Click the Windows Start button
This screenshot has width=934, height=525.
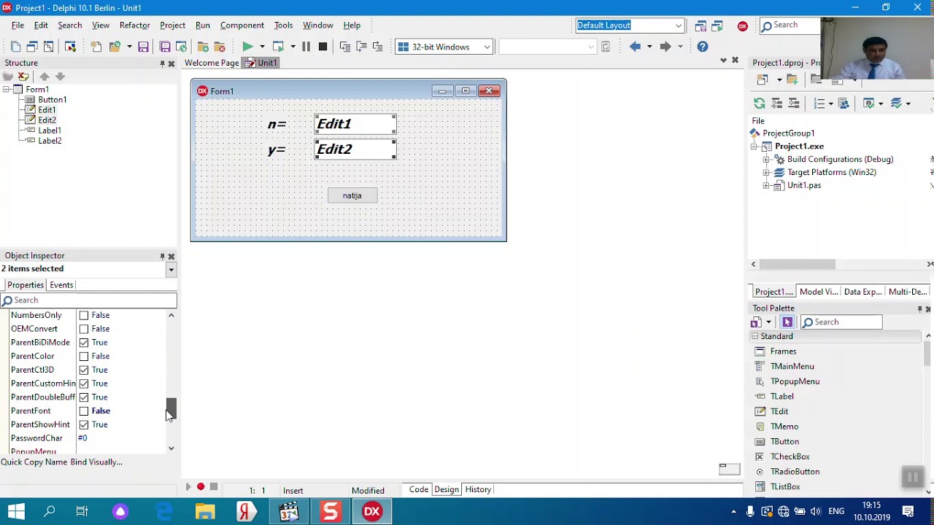point(16,511)
